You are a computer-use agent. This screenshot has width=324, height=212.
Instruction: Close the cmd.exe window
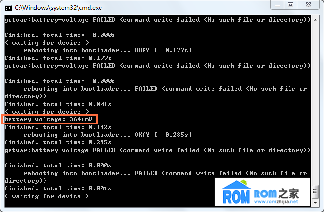(x=308, y=5)
